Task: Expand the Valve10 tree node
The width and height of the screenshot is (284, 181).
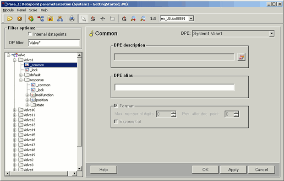Action: click(15, 110)
